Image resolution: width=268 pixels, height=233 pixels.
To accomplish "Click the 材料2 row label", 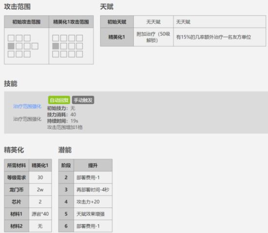I will [x=17, y=226].
